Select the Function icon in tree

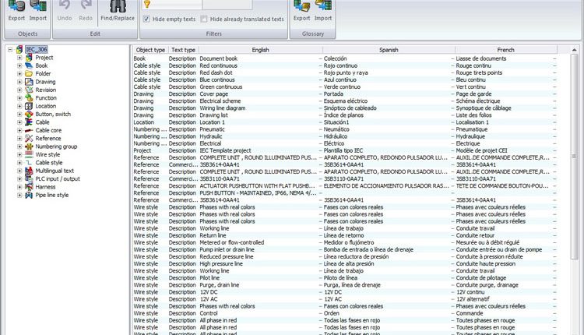29,98
